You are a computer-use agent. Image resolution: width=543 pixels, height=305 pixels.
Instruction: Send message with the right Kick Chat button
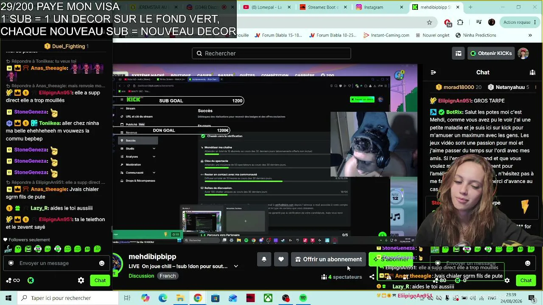526,280
